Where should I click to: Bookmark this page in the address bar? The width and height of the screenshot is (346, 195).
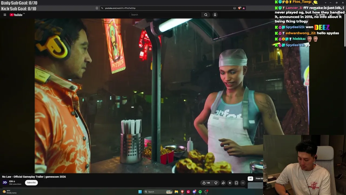tap(97, 8)
